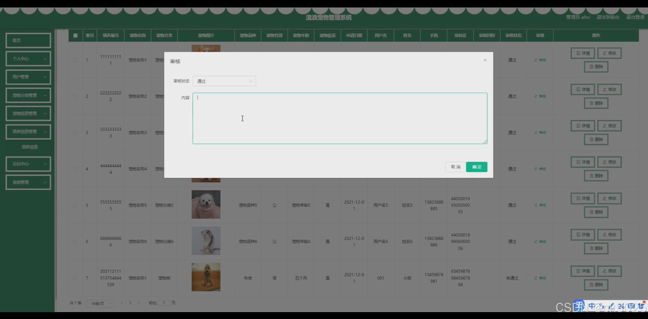Open the pet thumbnail image in row 7

tap(206, 277)
